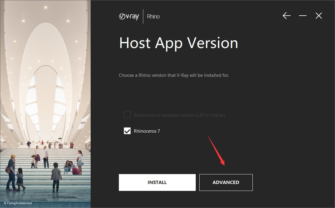
Task: Start setup with the INSTALL button
Action: tap(157, 182)
